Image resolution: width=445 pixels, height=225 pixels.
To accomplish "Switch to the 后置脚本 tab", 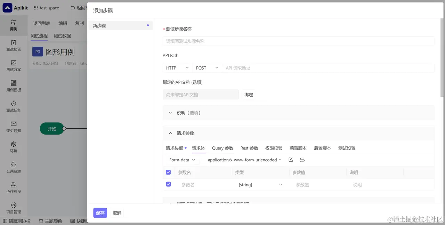I will pos(322,148).
